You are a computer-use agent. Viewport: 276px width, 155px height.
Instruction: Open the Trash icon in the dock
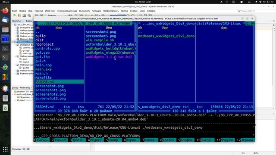5,108
